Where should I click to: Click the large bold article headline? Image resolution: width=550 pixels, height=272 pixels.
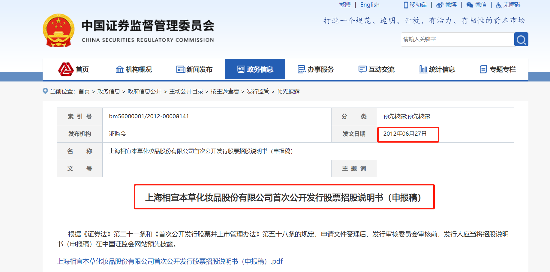click(x=284, y=197)
